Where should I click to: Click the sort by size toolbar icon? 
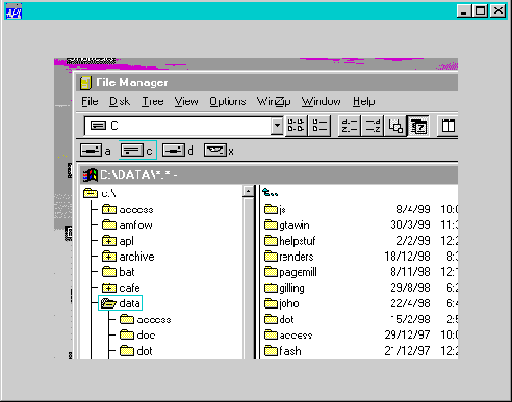pyautogui.click(x=395, y=125)
